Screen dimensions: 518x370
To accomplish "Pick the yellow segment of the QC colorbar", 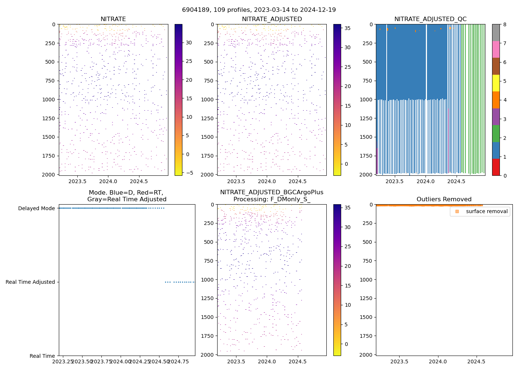I will tap(496, 83).
